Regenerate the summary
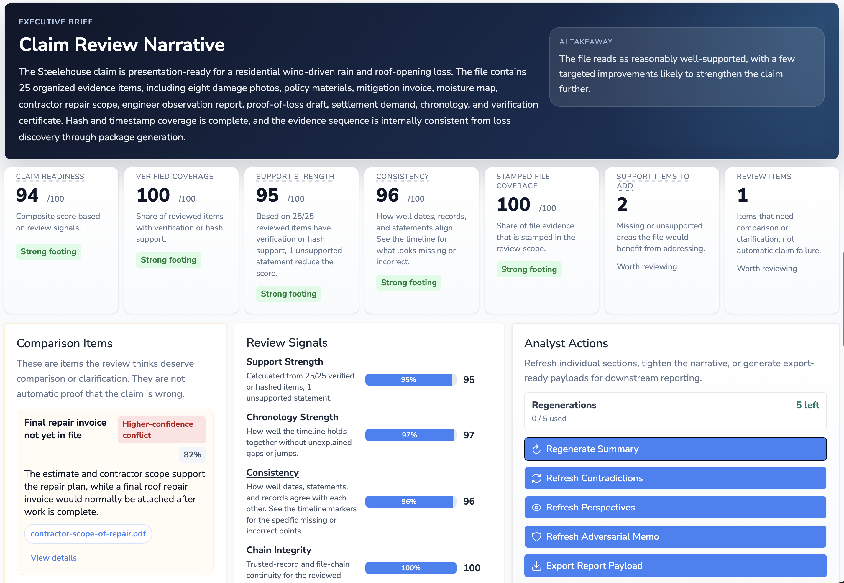This screenshot has height=583, width=844. click(675, 449)
